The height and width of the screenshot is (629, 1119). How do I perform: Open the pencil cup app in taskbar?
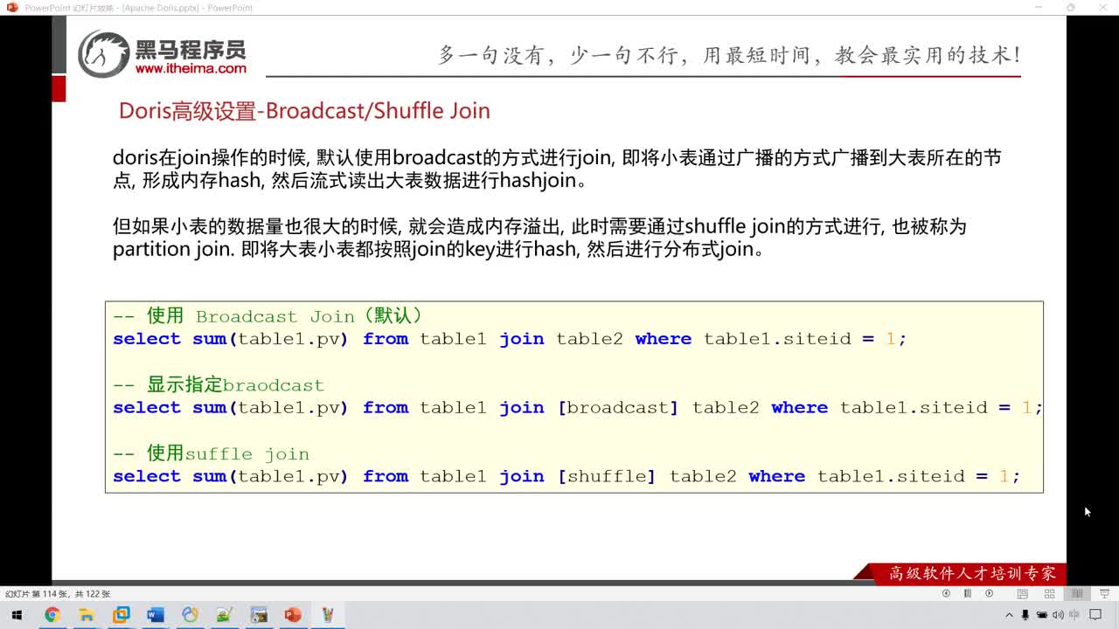click(328, 615)
